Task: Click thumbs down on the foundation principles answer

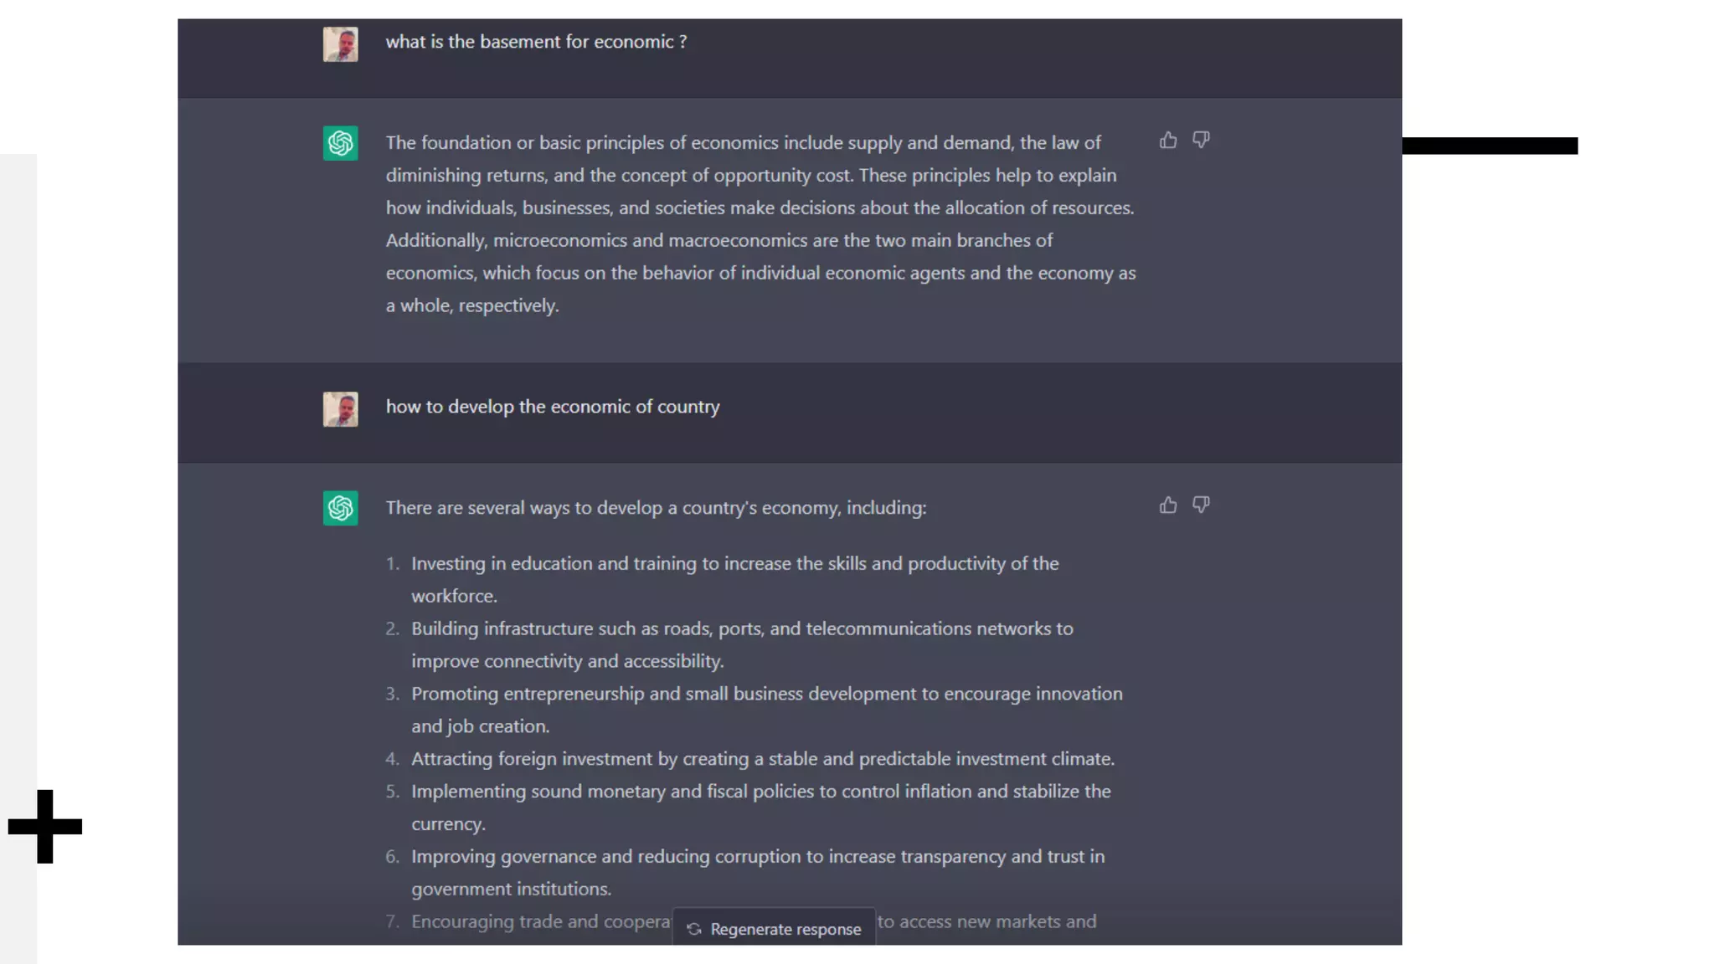Action: (1201, 140)
